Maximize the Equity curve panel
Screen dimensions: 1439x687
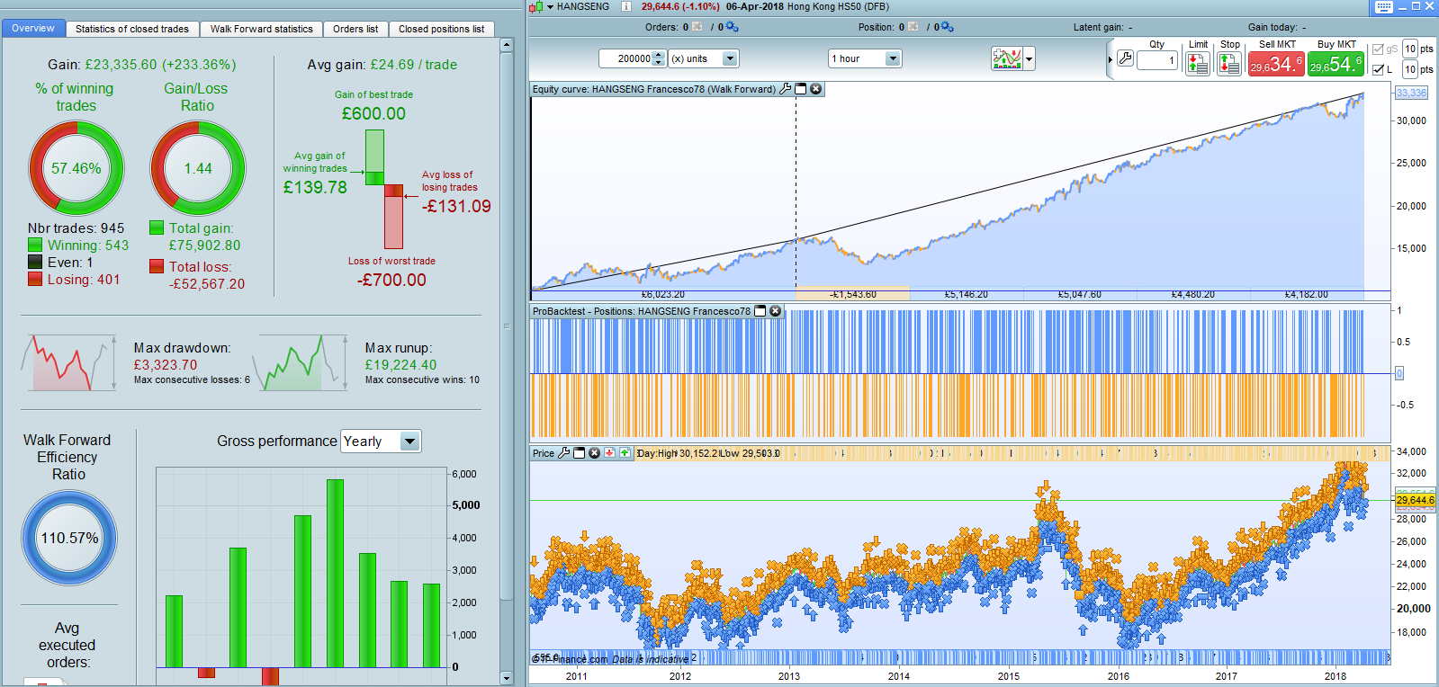800,89
